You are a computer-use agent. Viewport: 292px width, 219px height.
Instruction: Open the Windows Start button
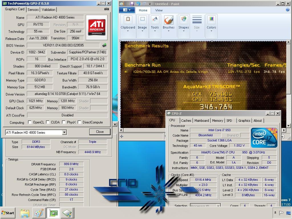(x=8, y=213)
